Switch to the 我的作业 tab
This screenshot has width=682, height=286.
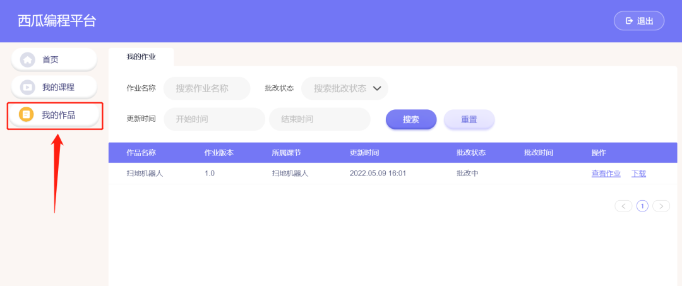[x=141, y=57]
